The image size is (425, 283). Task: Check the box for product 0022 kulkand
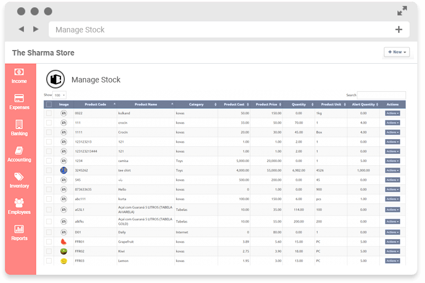coord(49,113)
